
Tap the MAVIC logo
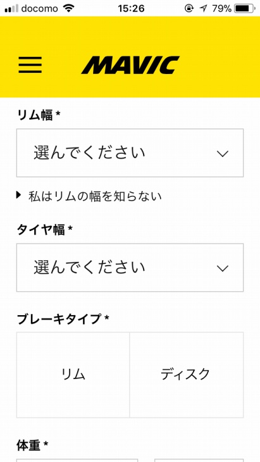tap(130, 65)
